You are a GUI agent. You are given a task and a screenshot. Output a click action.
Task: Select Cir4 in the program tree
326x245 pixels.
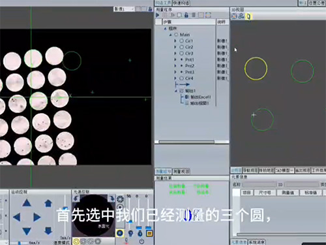pyautogui.click(x=189, y=78)
